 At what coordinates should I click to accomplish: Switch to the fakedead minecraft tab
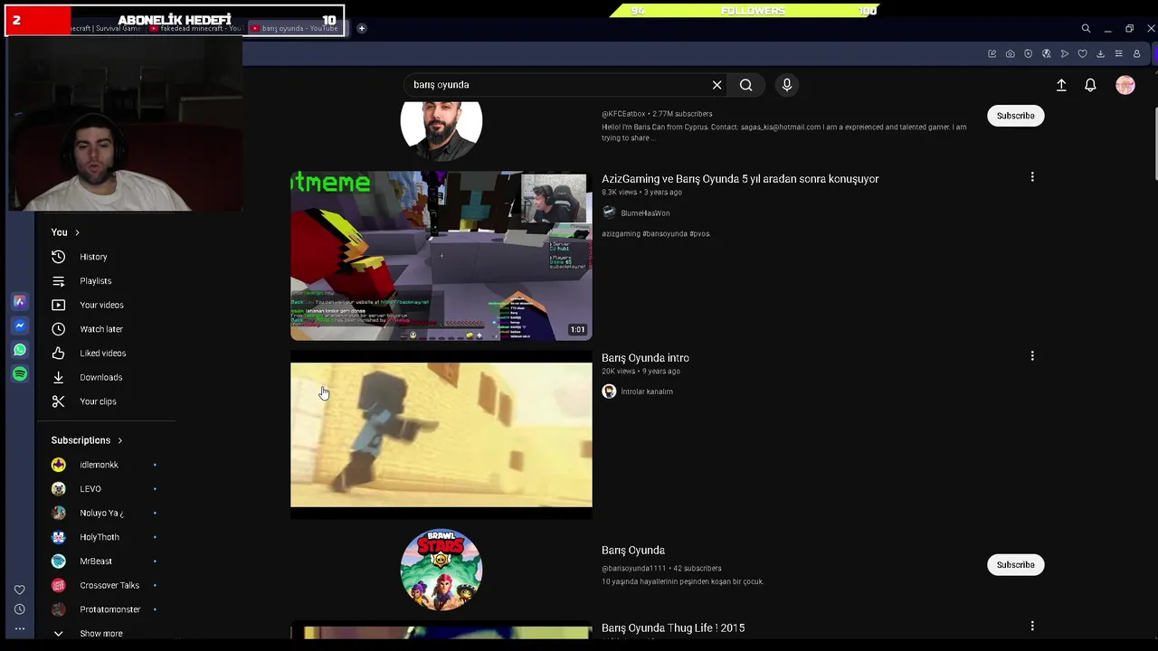[195, 29]
